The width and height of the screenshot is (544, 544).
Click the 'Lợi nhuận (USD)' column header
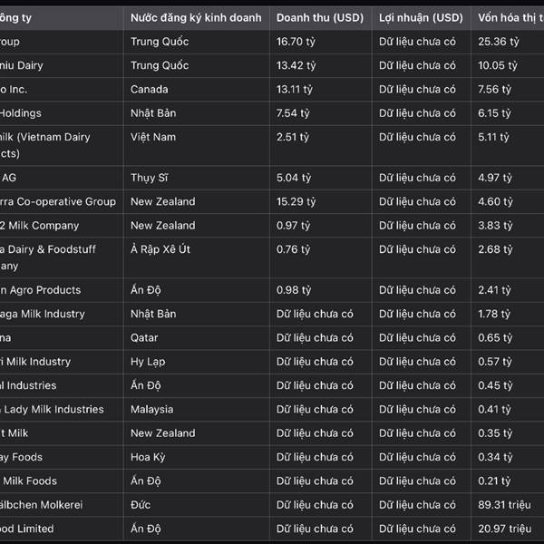coord(421,18)
